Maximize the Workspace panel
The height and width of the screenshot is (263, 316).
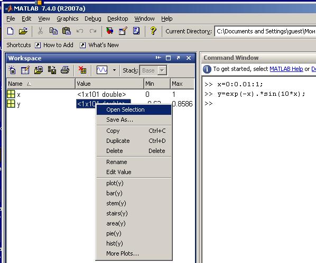click(x=168, y=58)
